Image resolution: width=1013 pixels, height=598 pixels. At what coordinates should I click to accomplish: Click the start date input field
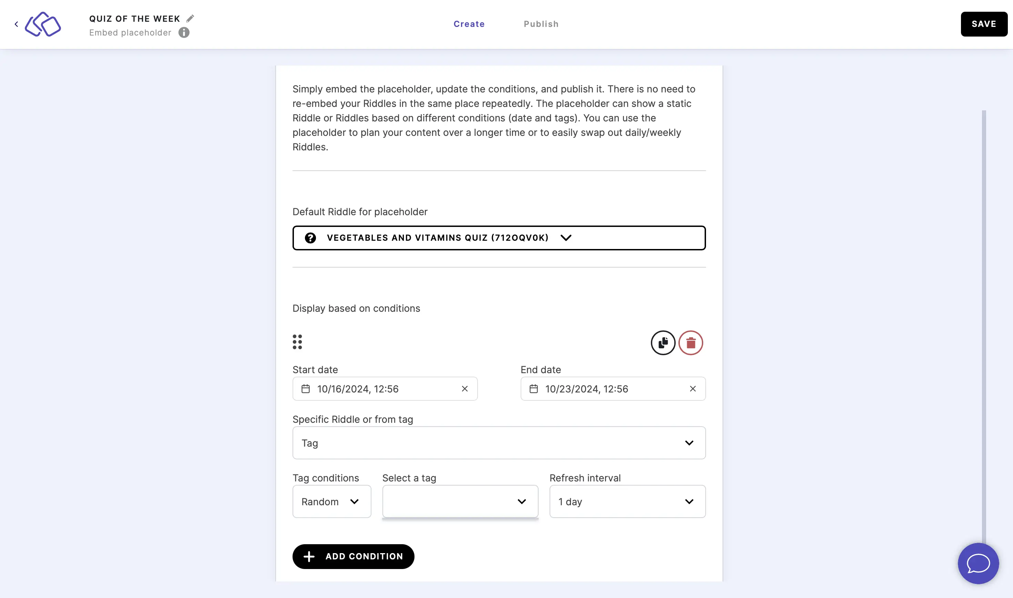pyautogui.click(x=385, y=389)
